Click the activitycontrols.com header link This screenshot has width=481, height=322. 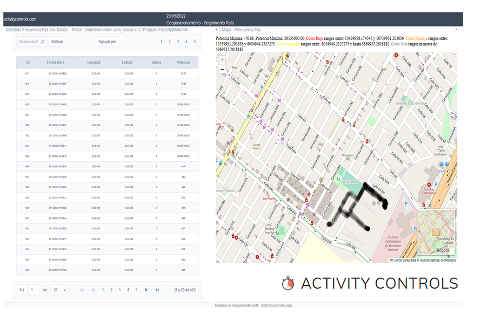pos(20,19)
